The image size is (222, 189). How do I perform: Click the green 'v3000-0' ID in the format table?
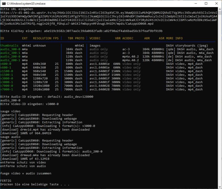click(7, 78)
